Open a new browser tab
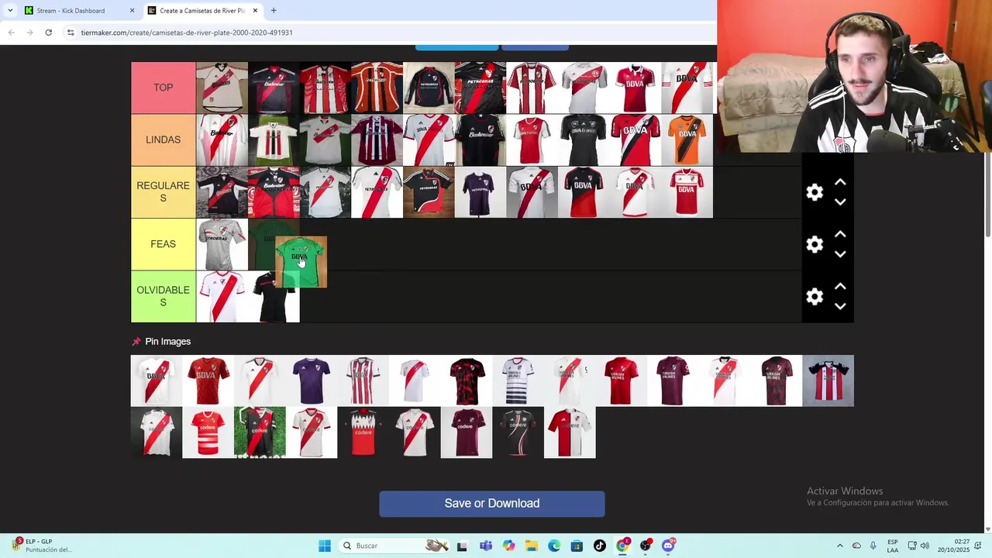The height and width of the screenshot is (558, 992). [274, 11]
